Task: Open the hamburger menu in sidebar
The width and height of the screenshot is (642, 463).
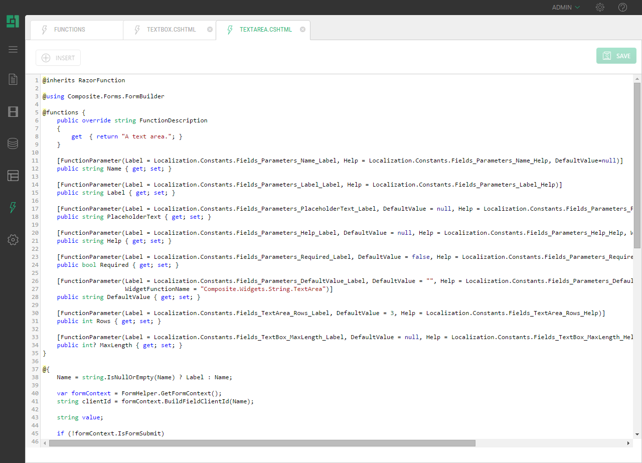Action: (13, 49)
